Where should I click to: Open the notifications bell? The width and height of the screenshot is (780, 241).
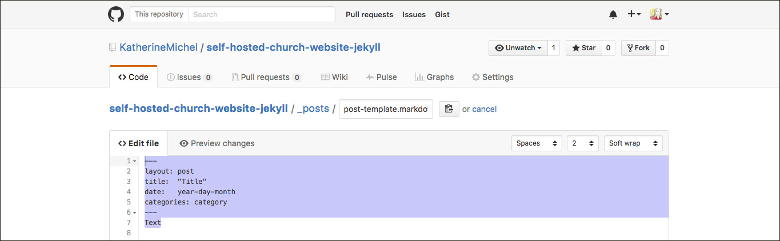click(613, 14)
